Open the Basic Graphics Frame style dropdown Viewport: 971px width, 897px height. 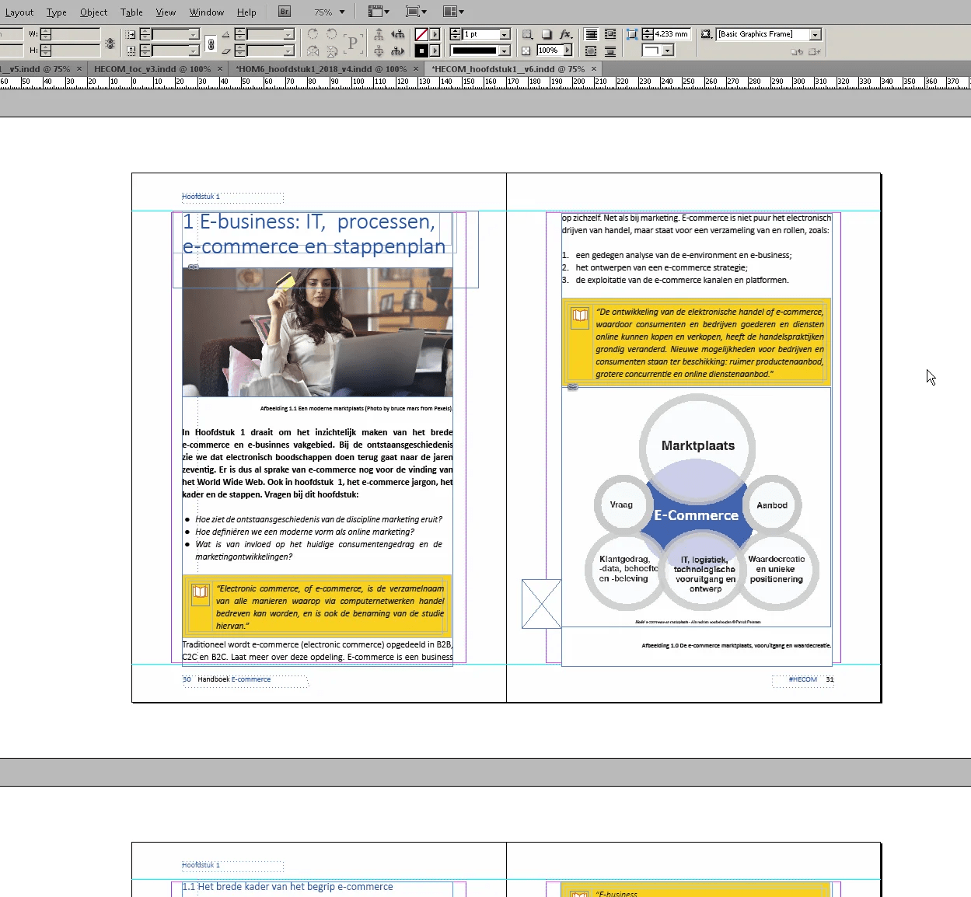point(815,34)
